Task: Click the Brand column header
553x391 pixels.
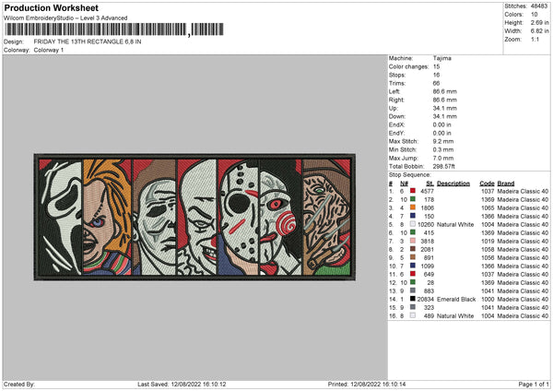Action: [x=506, y=184]
